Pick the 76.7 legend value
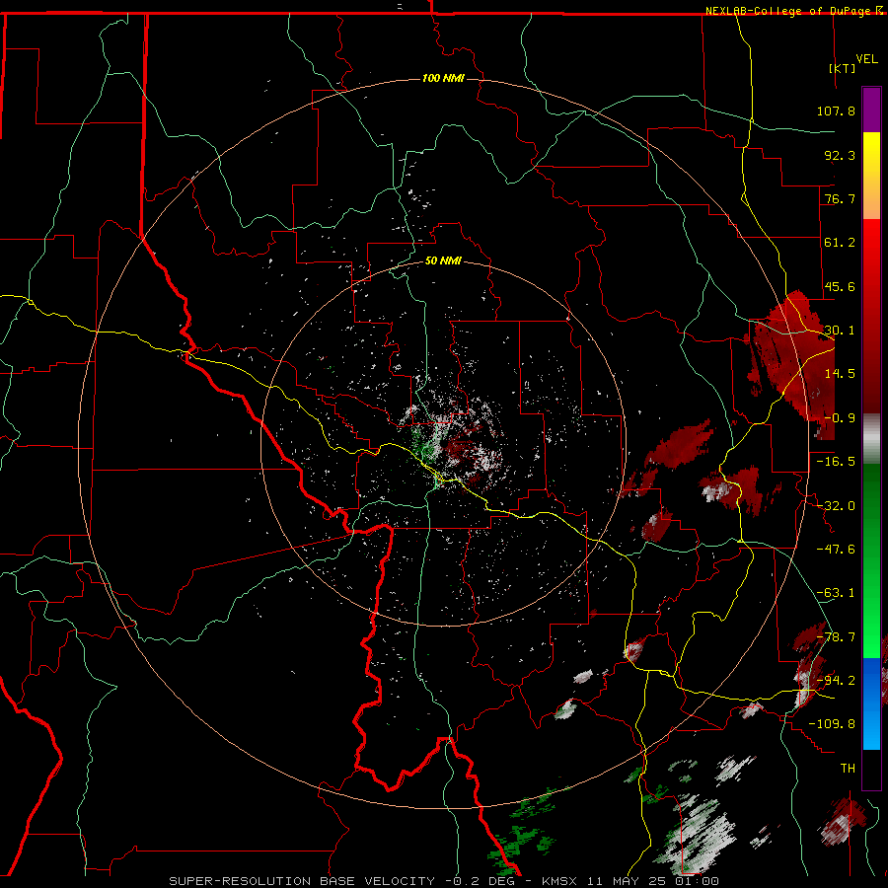The image size is (888, 888). tap(840, 198)
